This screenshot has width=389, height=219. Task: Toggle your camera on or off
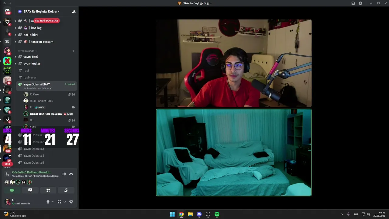click(12, 190)
